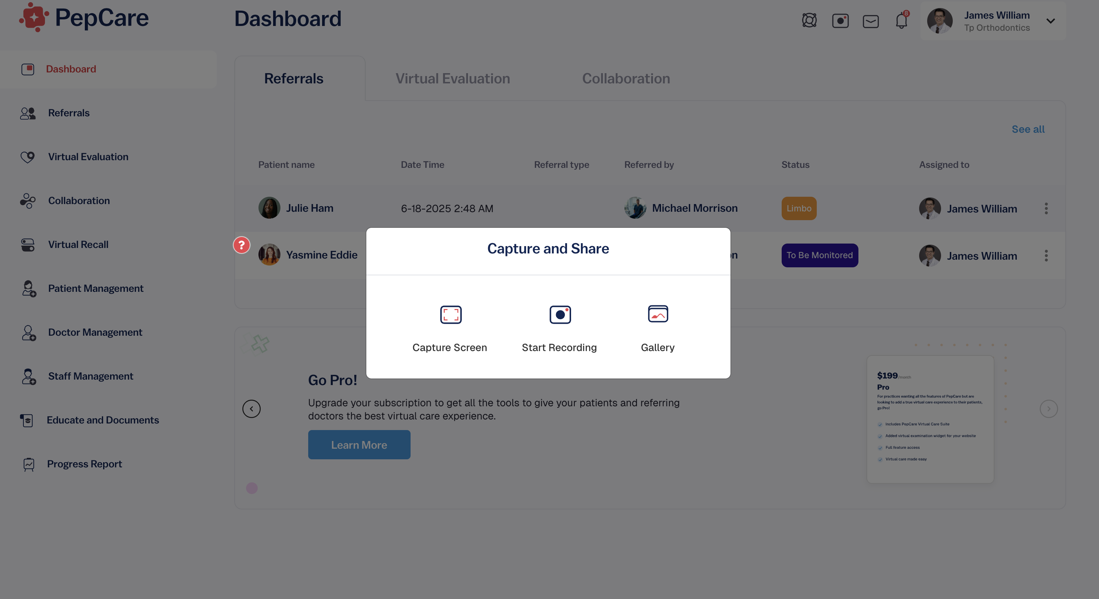Click the Limbo status badge
The image size is (1099, 599).
click(798, 208)
